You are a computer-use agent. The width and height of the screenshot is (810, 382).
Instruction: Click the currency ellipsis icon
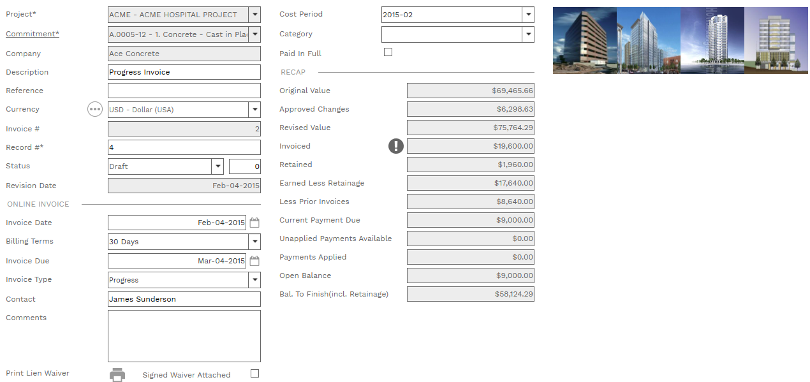coord(95,110)
